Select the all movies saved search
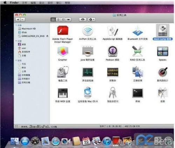Screen dimensions: 175x148 coord(24,79)
